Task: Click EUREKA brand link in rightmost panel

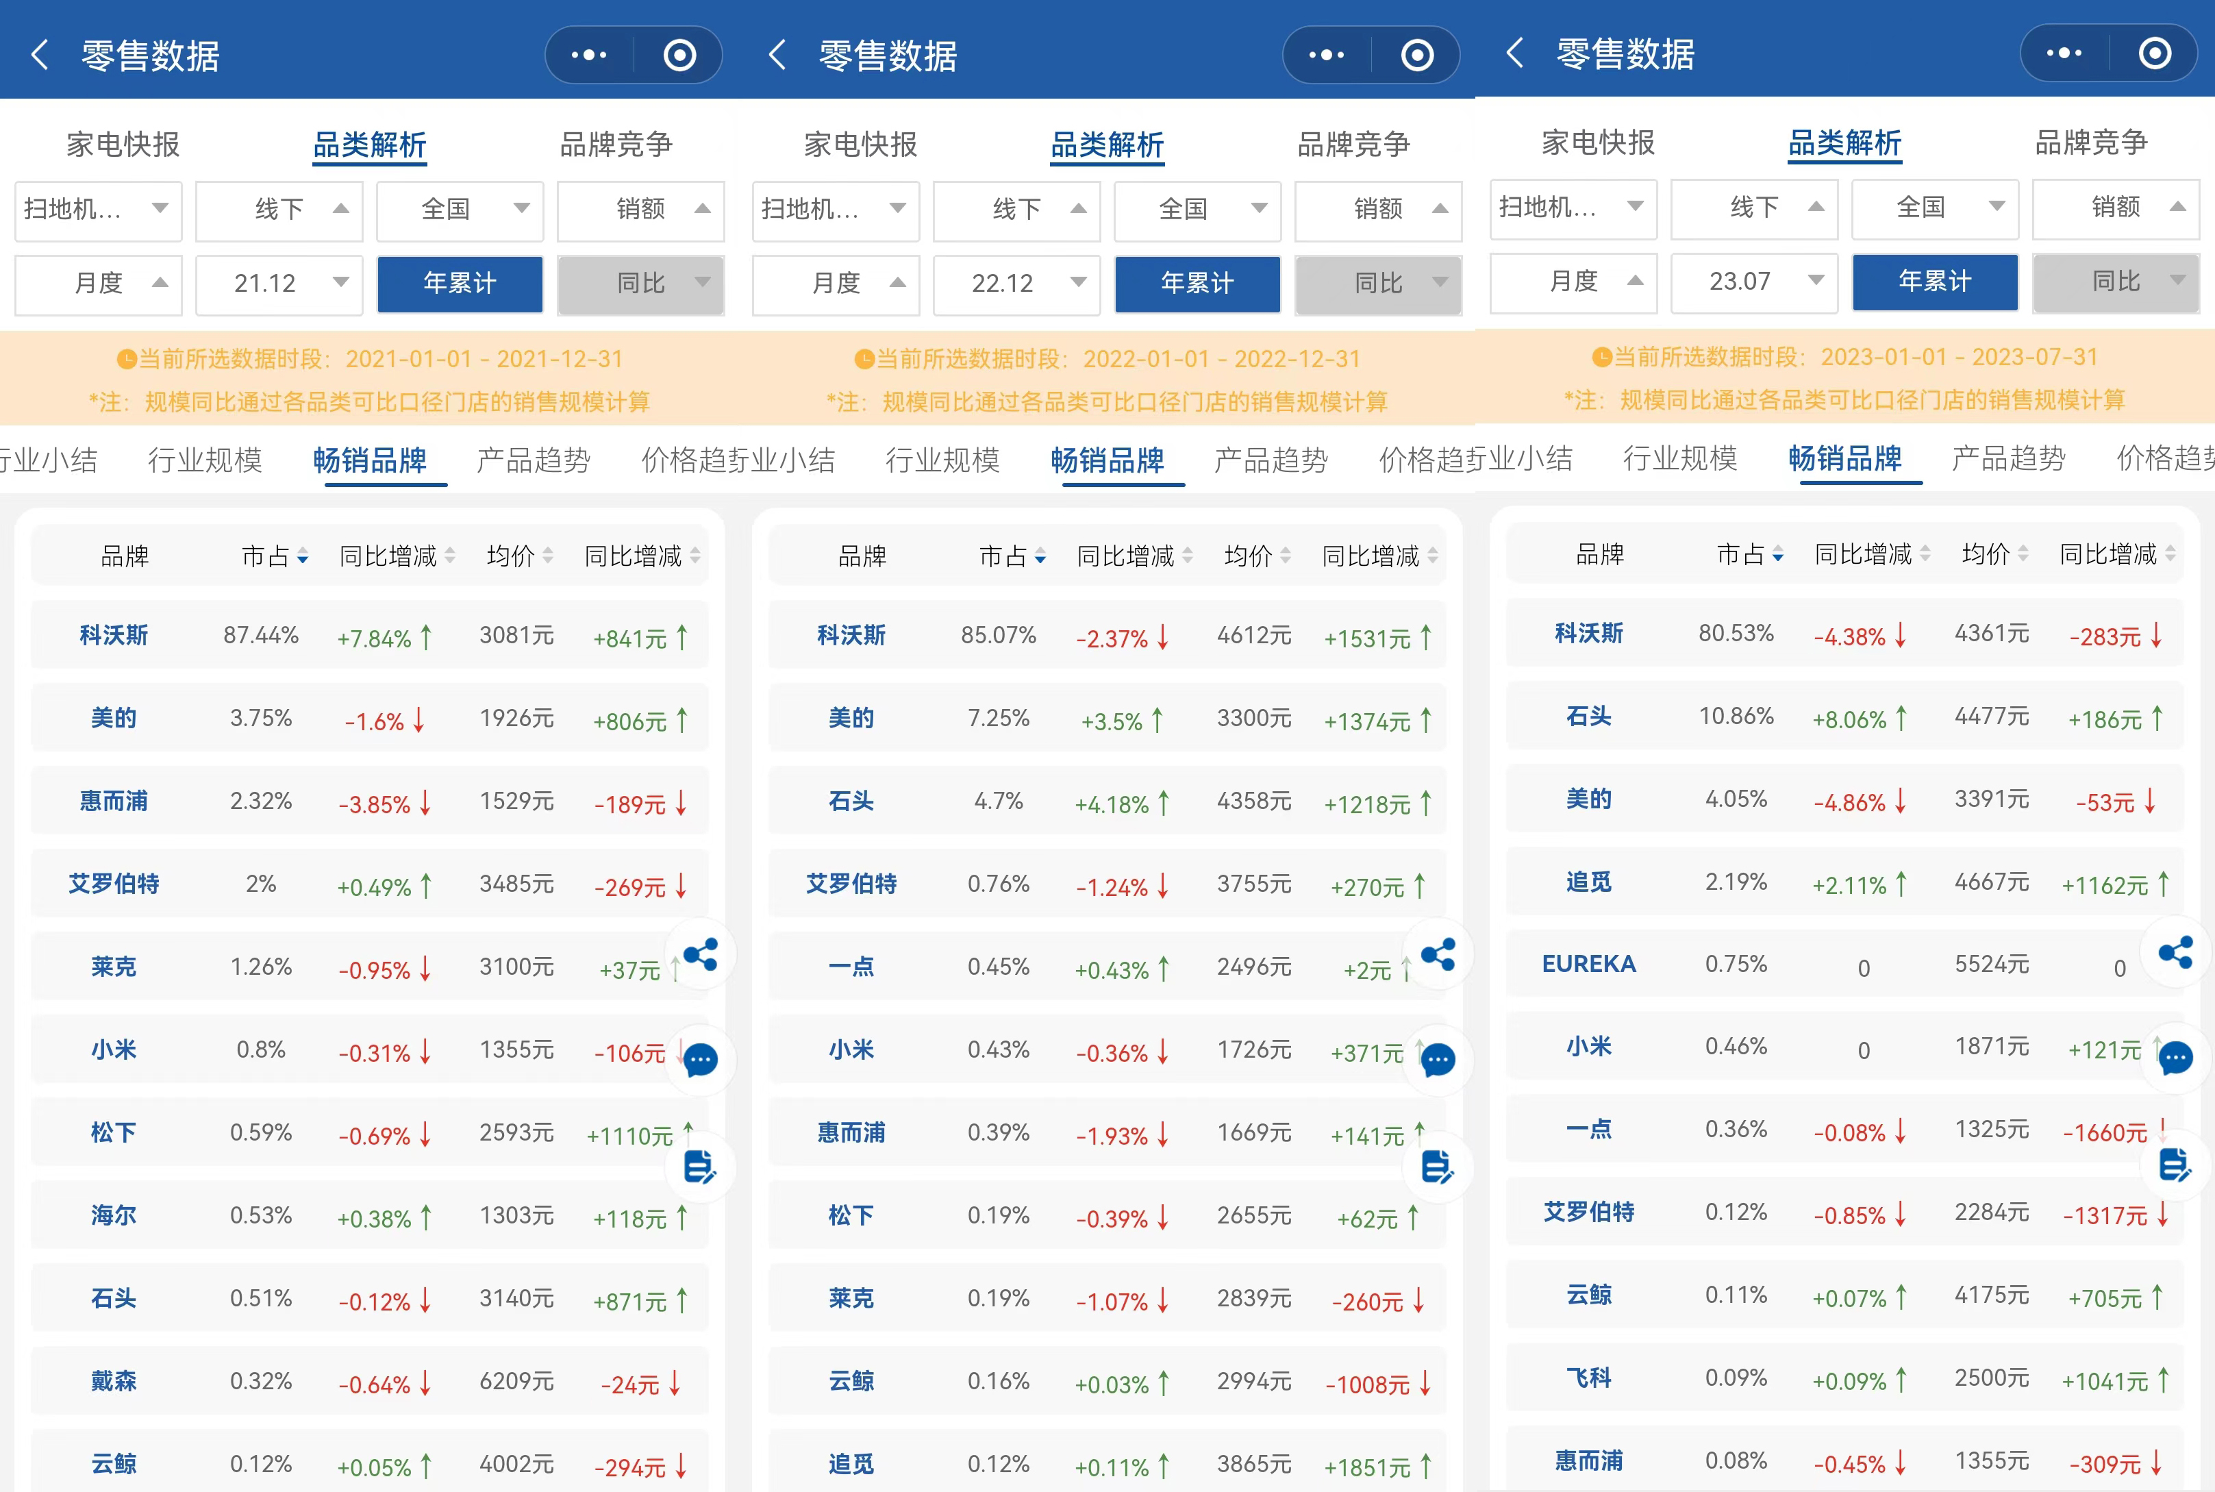Action: click(1588, 964)
